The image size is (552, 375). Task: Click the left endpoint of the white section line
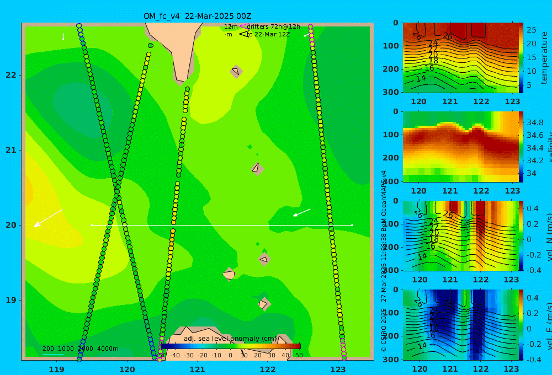[92, 225]
